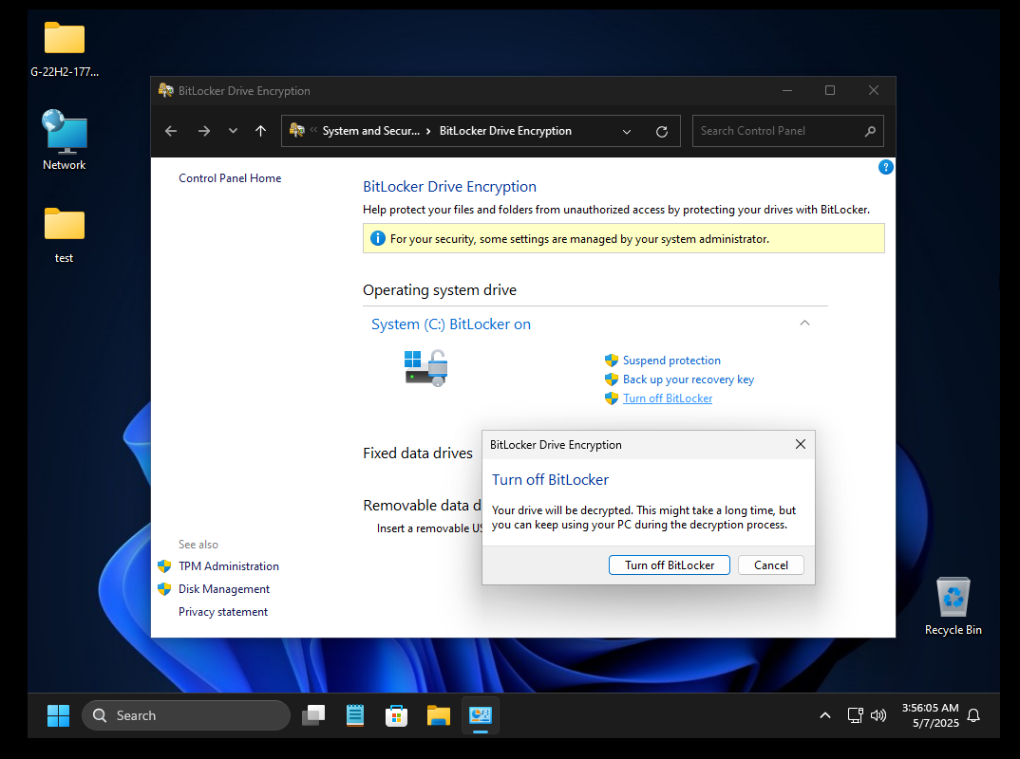The height and width of the screenshot is (759, 1020).
Task: Open File Explorer from the taskbar
Action: [x=439, y=715]
